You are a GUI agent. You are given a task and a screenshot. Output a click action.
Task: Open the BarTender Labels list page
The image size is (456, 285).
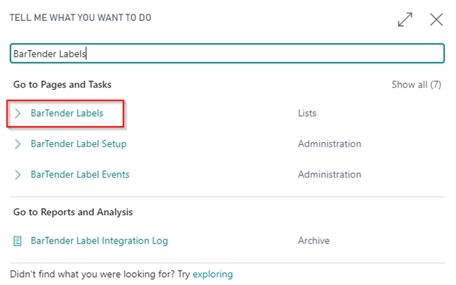[67, 113]
